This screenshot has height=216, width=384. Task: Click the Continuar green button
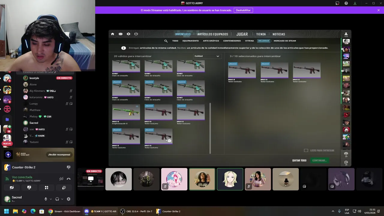click(319, 160)
